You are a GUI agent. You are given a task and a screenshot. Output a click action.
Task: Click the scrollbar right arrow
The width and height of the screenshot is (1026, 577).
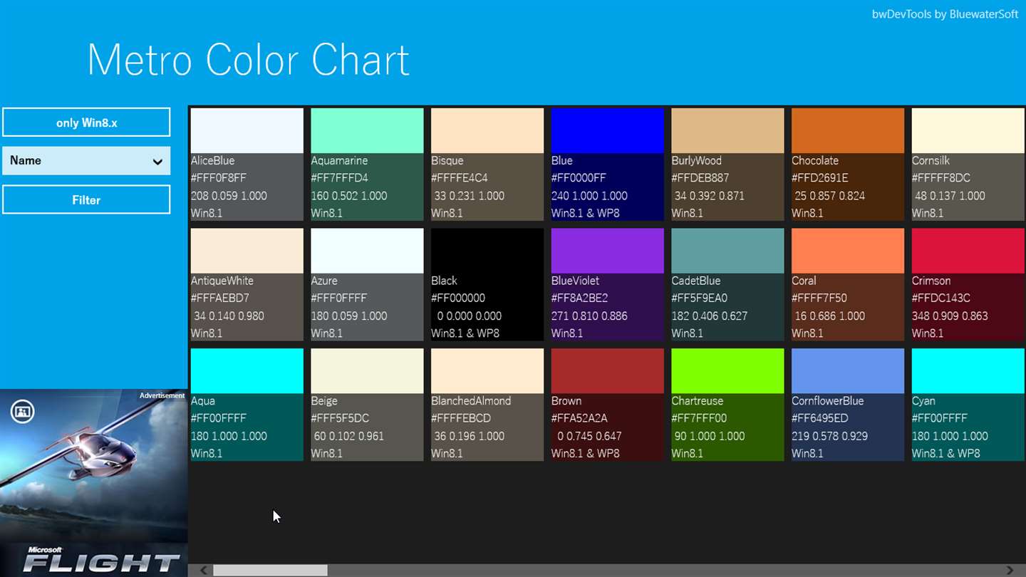coord(1010,570)
